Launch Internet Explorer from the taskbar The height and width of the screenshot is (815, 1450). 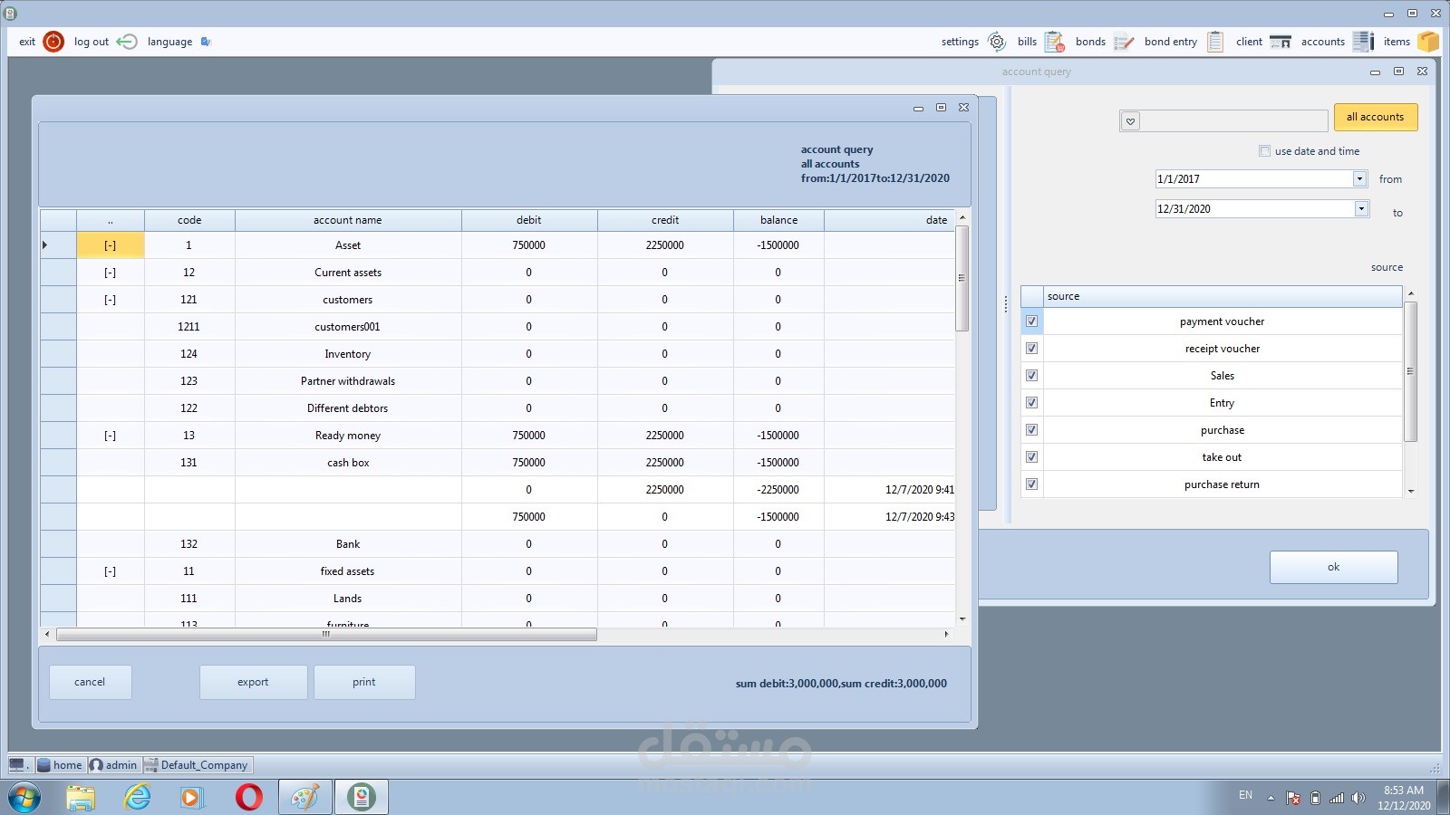pos(137,798)
